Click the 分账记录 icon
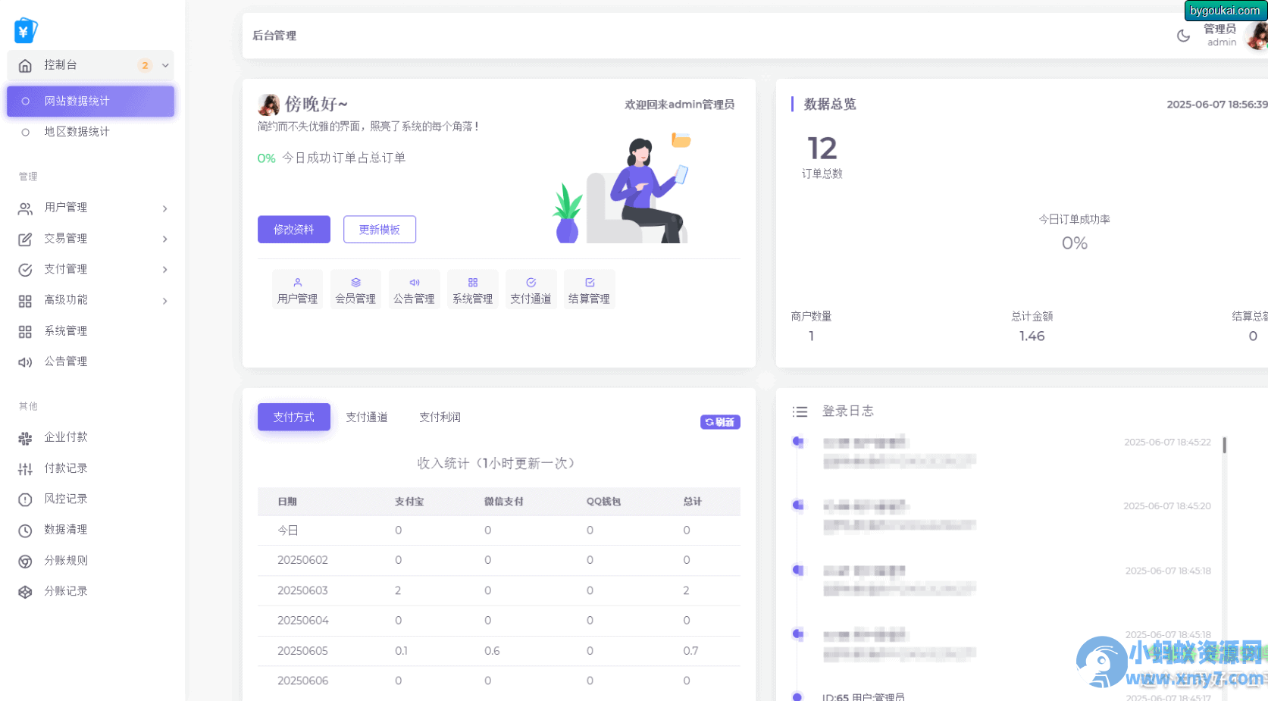Viewport: 1268px width, 701px height. point(25,592)
